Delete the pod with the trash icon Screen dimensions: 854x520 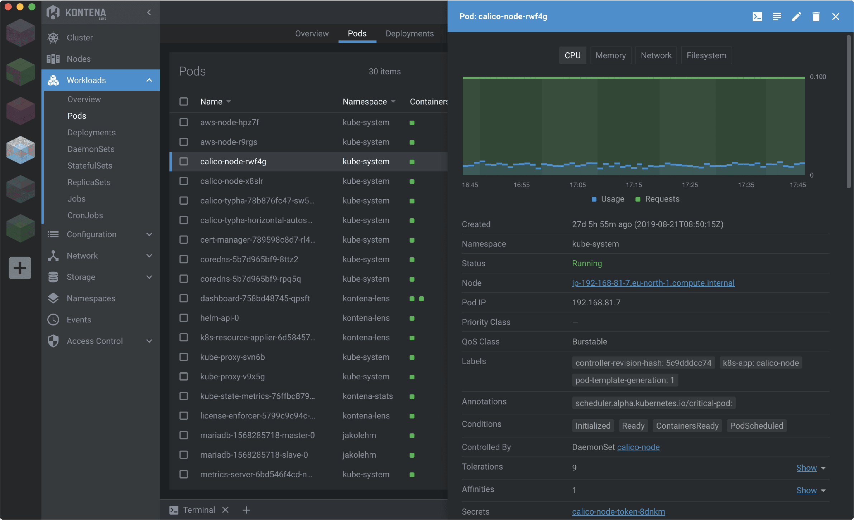coord(816,16)
